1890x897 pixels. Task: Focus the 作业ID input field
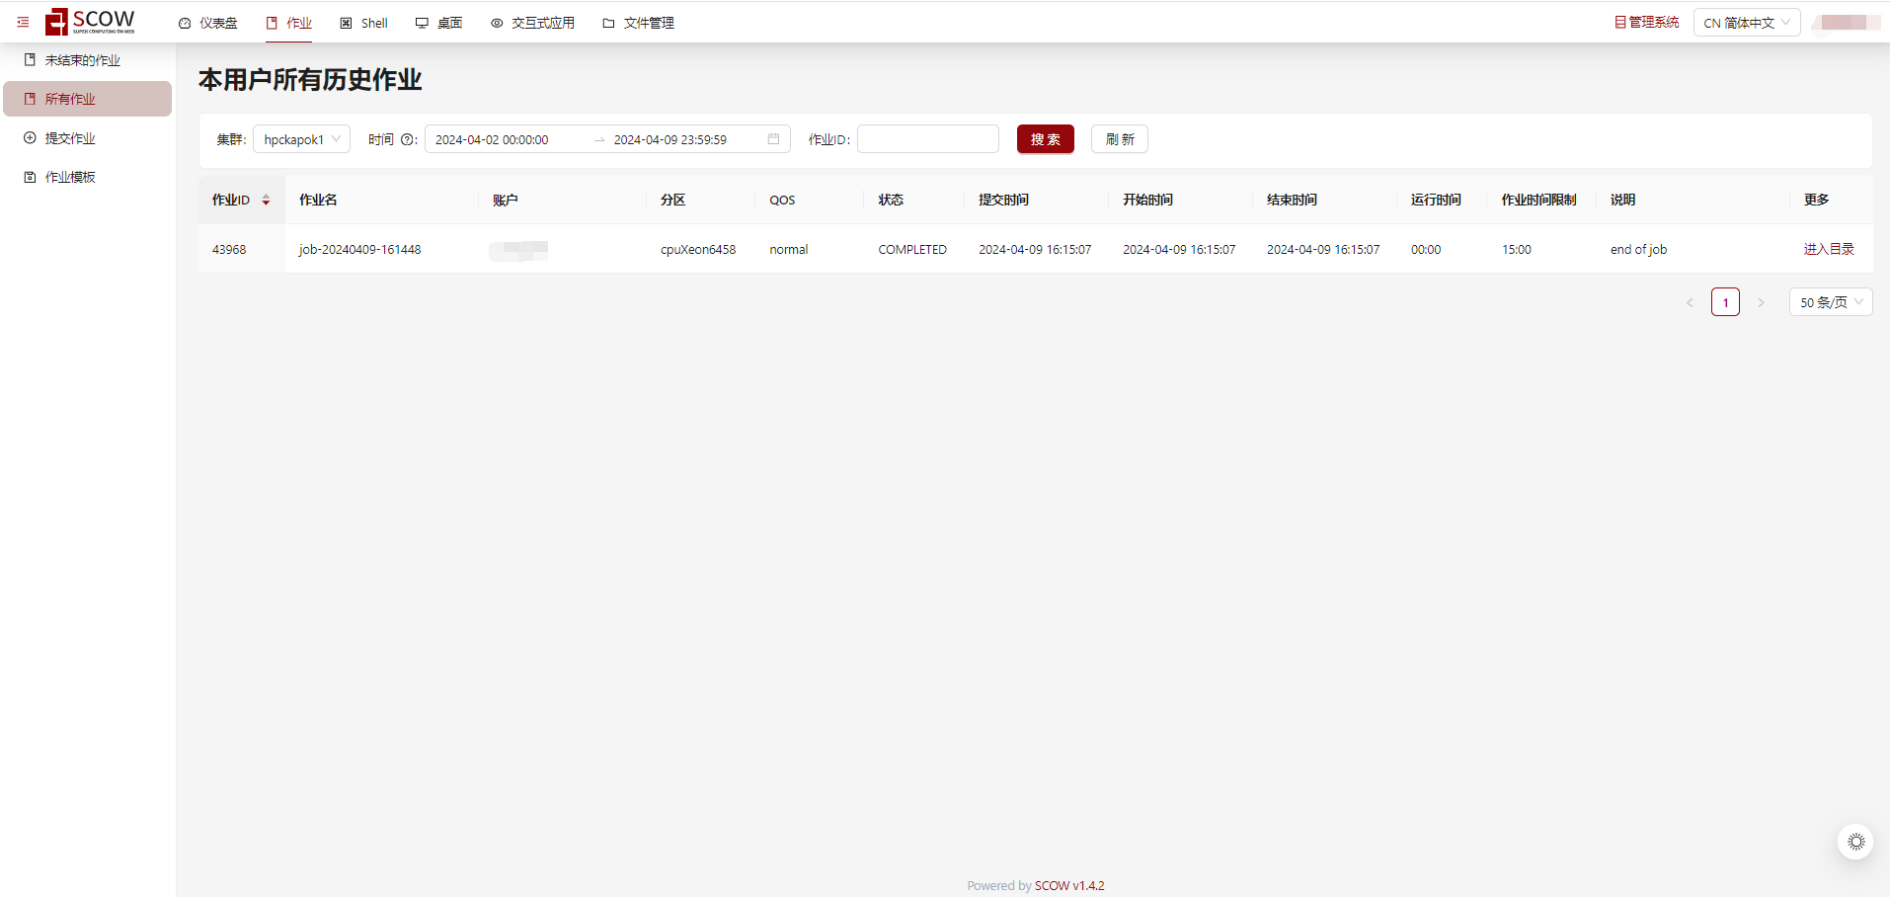(x=928, y=139)
